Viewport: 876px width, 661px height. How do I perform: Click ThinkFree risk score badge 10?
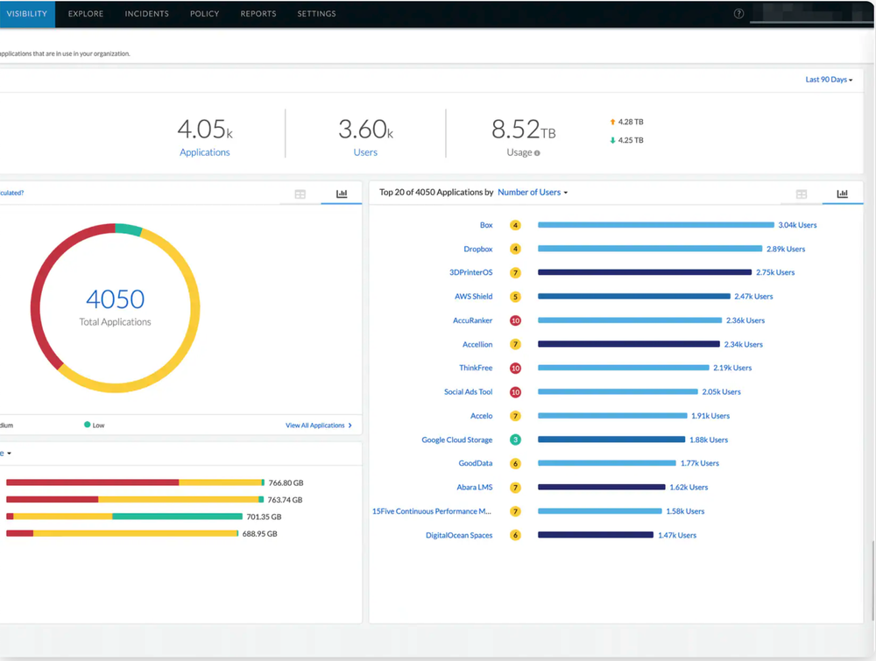(x=515, y=368)
